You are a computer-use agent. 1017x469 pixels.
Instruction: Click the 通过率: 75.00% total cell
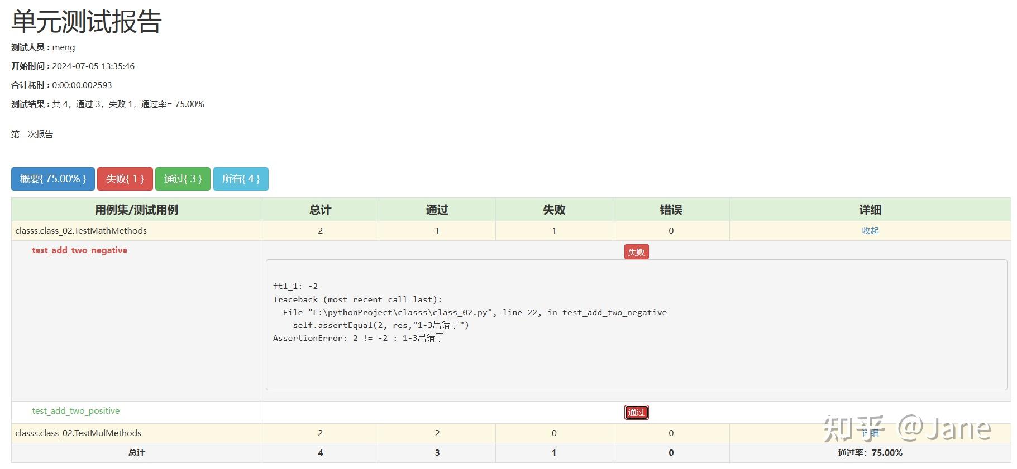click(870, 453)
